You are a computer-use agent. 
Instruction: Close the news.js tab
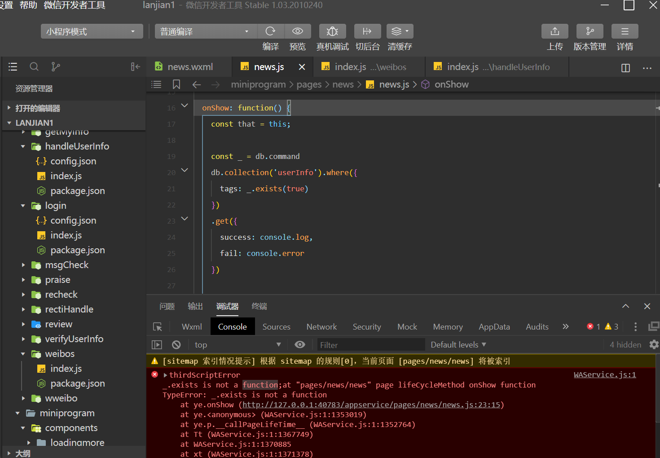302,67
